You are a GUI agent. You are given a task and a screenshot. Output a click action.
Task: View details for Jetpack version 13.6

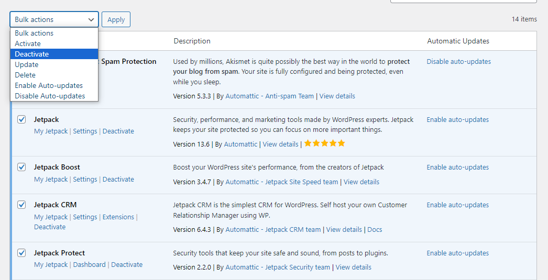[280, 144]
